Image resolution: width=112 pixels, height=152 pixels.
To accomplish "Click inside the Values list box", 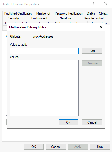I will coord(44,88).
